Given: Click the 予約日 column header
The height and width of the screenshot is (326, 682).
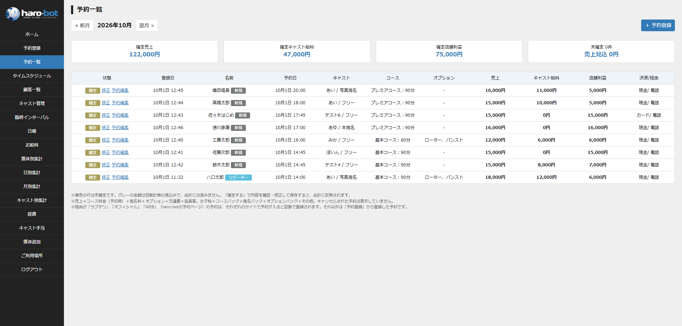Looking at the screenshot, I should click(x=290, y=78).
